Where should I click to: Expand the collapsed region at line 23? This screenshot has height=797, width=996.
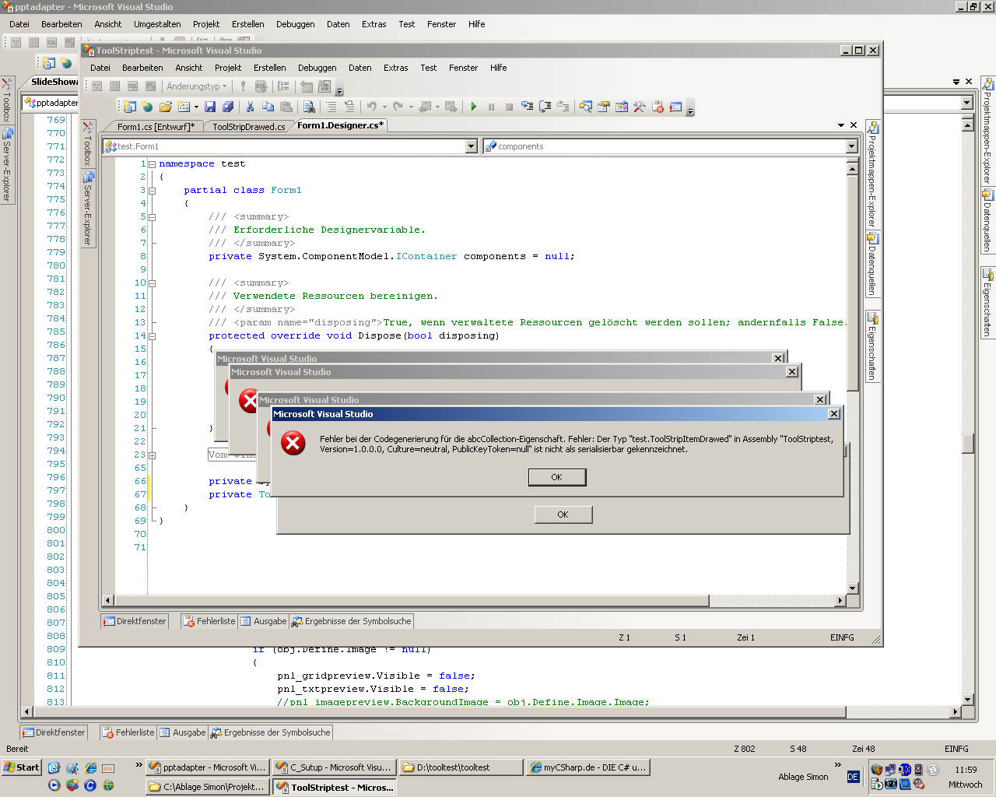tap(152, 455)
